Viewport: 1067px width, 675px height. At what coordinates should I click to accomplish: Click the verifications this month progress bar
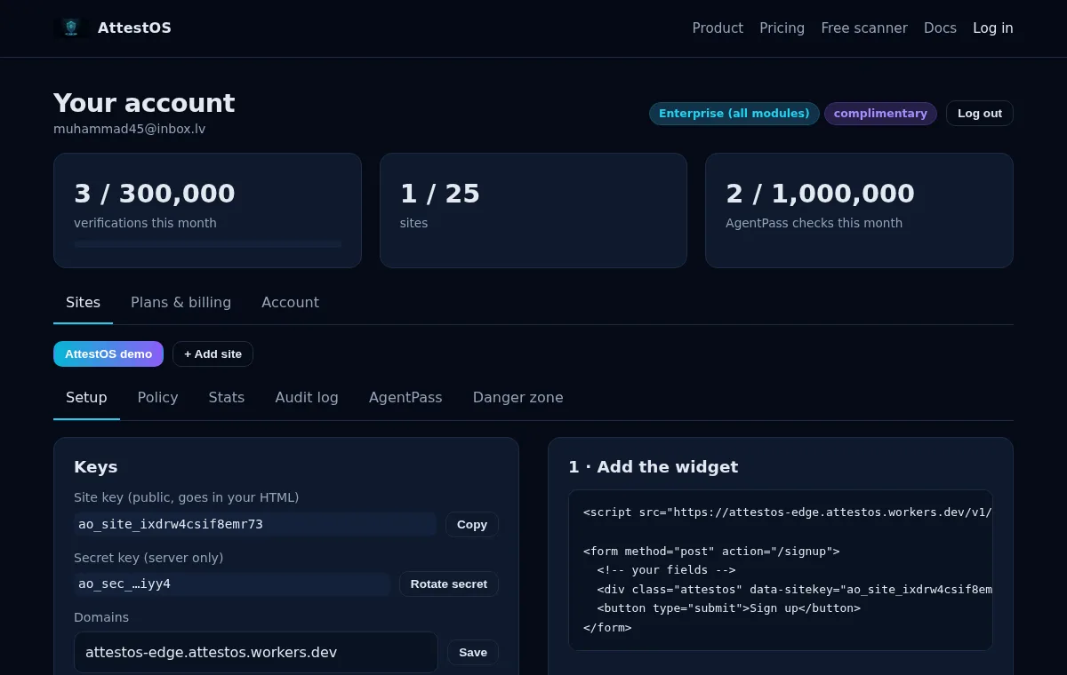207,243
